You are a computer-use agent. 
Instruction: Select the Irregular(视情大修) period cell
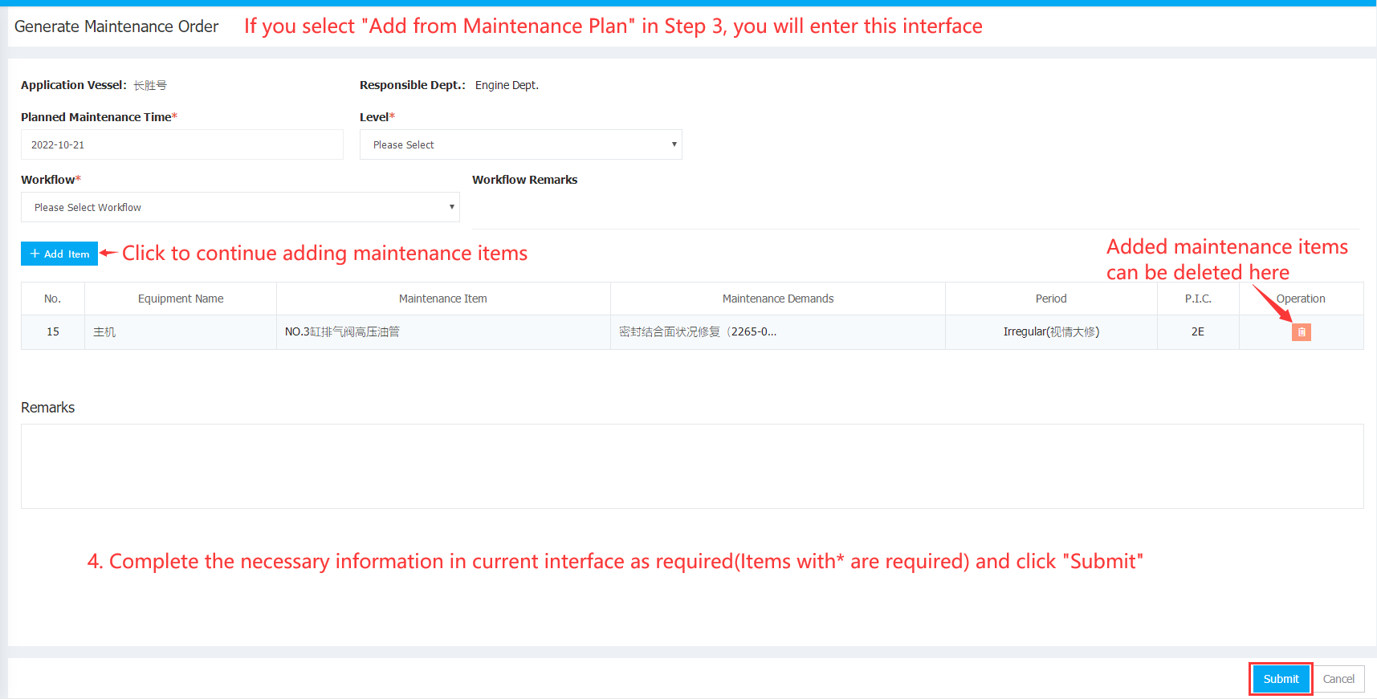pyautogui.click(x=1051, y=332)
